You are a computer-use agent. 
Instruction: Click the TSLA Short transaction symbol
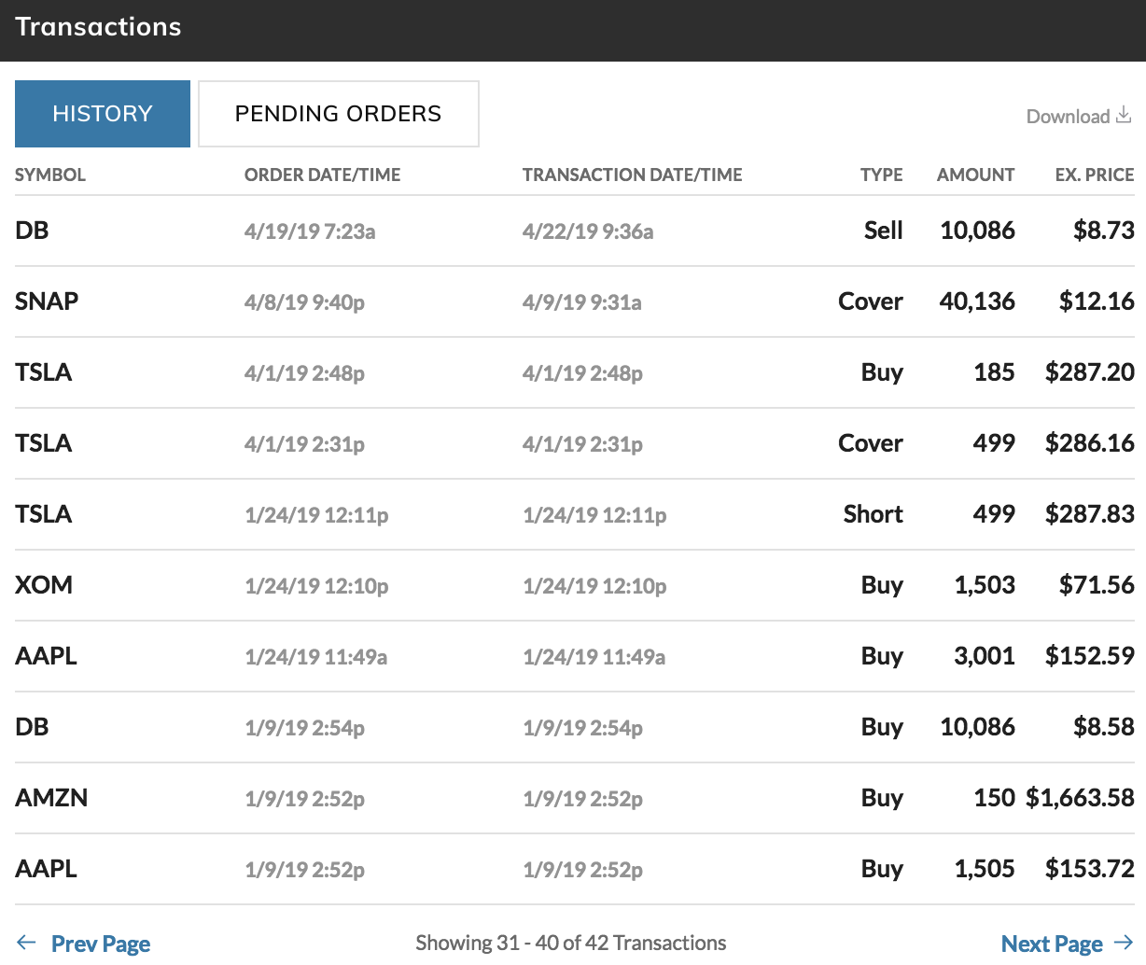(44, 514)
